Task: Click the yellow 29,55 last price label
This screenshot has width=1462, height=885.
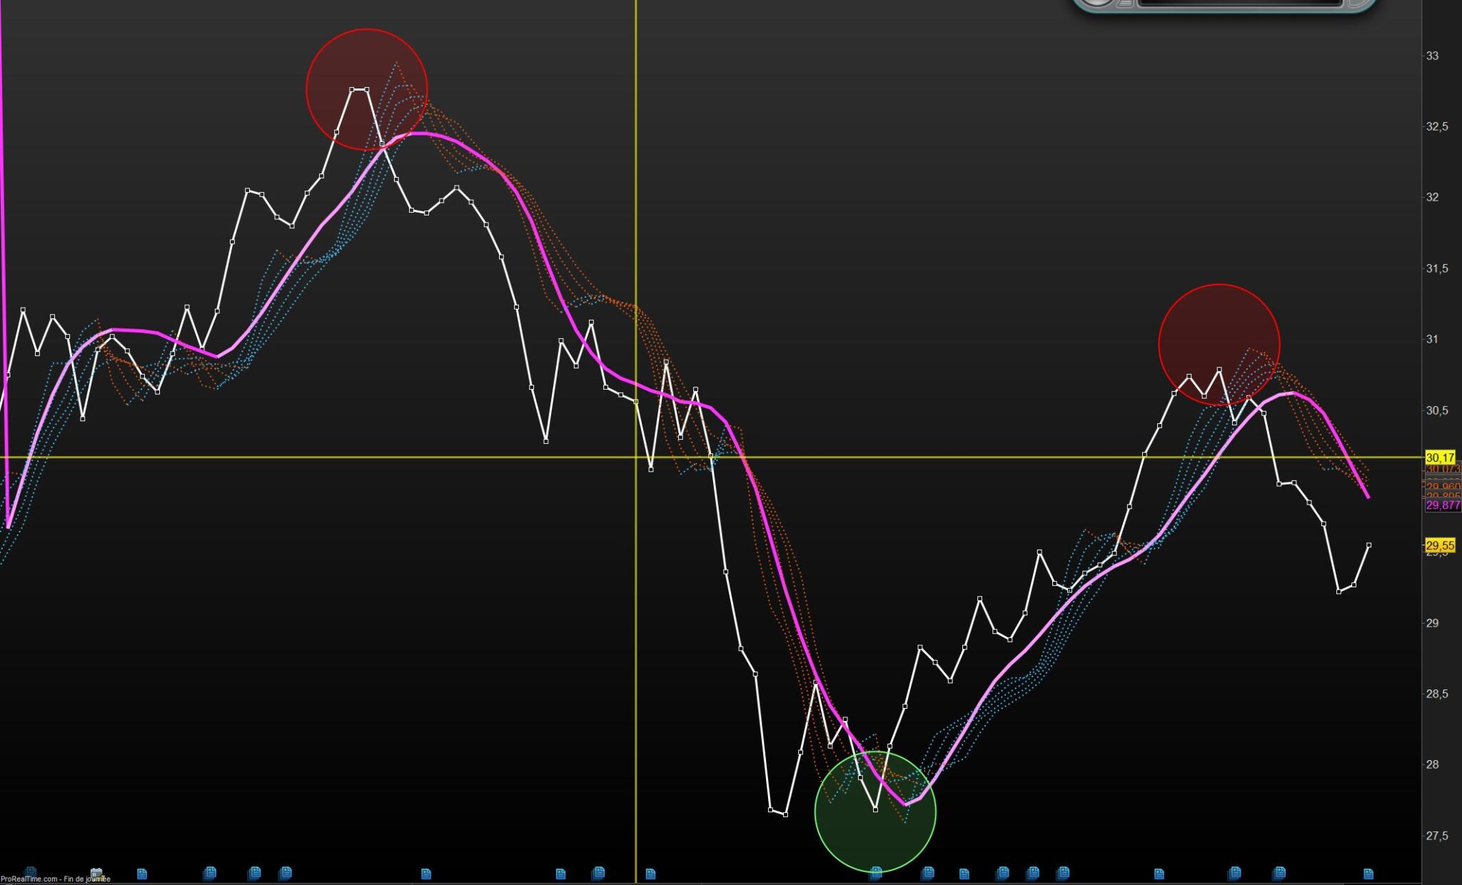Action: click(x=1440, y=545)
